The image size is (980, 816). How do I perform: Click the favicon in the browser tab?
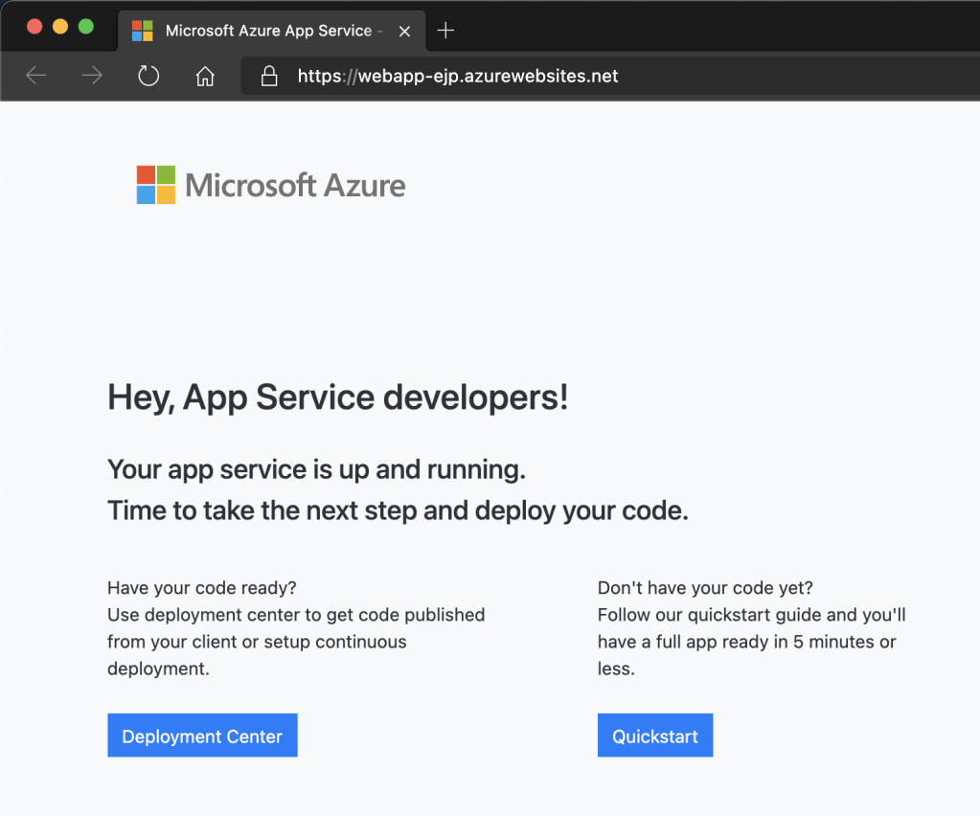(142, 31)
